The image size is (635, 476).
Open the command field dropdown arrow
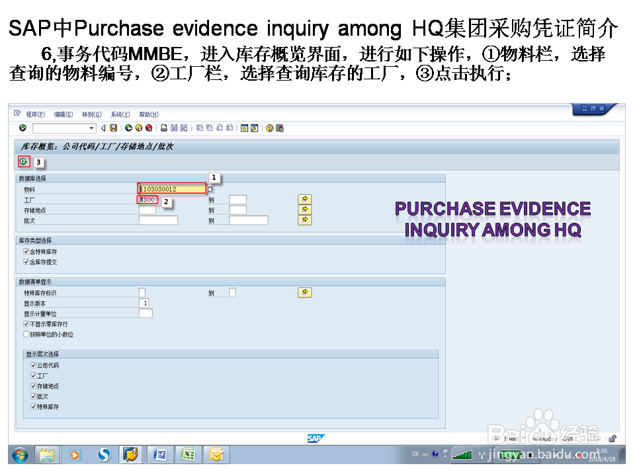[x=90, y=128]
